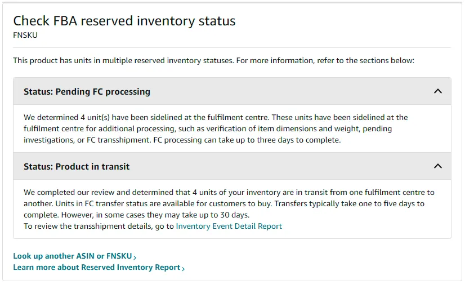Click the 'Units in FC transfer status' sentence
This screenshot has height=284, width=465.
pos(163,203)
